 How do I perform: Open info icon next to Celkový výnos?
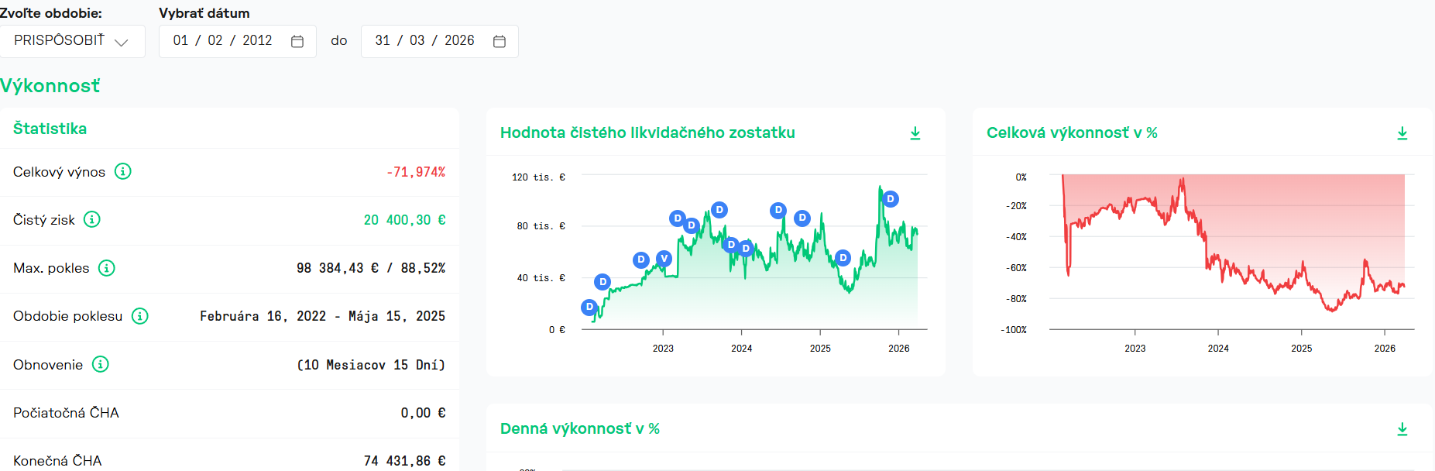[123, 171]
